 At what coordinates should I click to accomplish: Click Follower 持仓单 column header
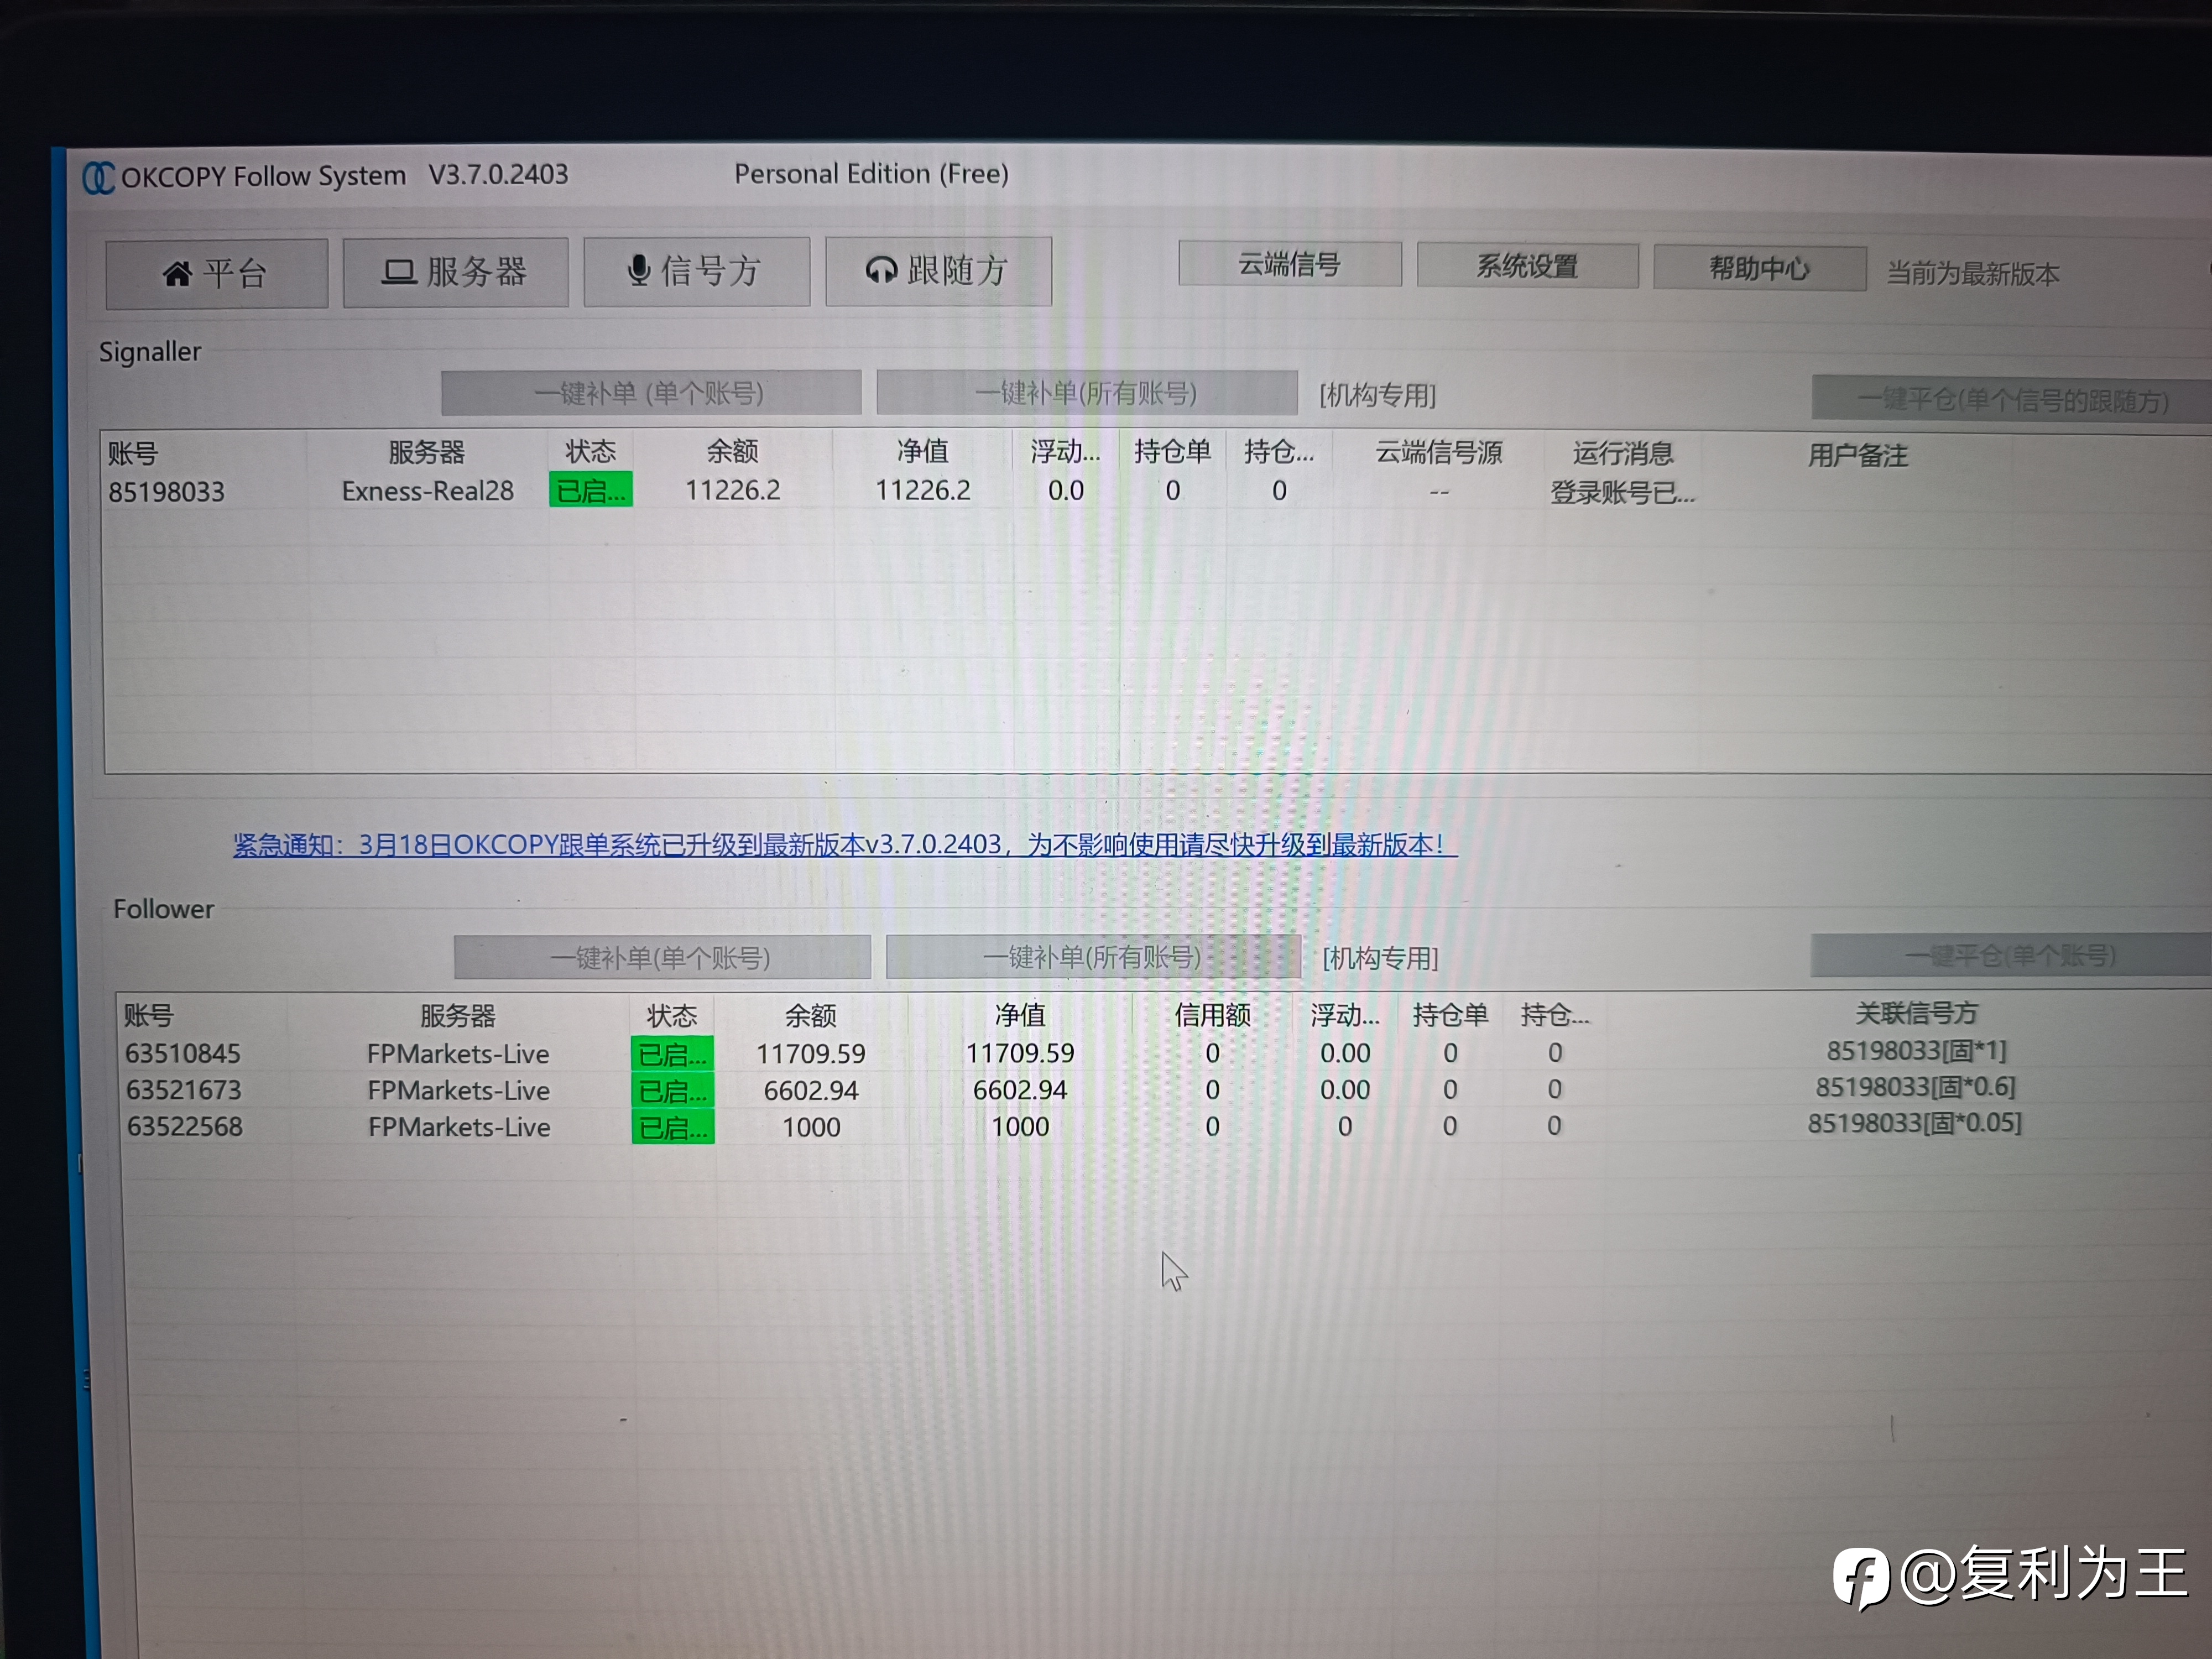pos(1450,1015)
